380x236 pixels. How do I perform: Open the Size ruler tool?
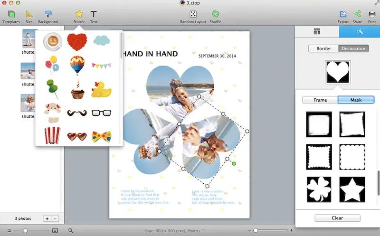29,17
